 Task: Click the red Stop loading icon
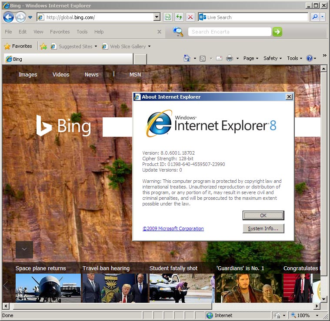click(190, 17)
